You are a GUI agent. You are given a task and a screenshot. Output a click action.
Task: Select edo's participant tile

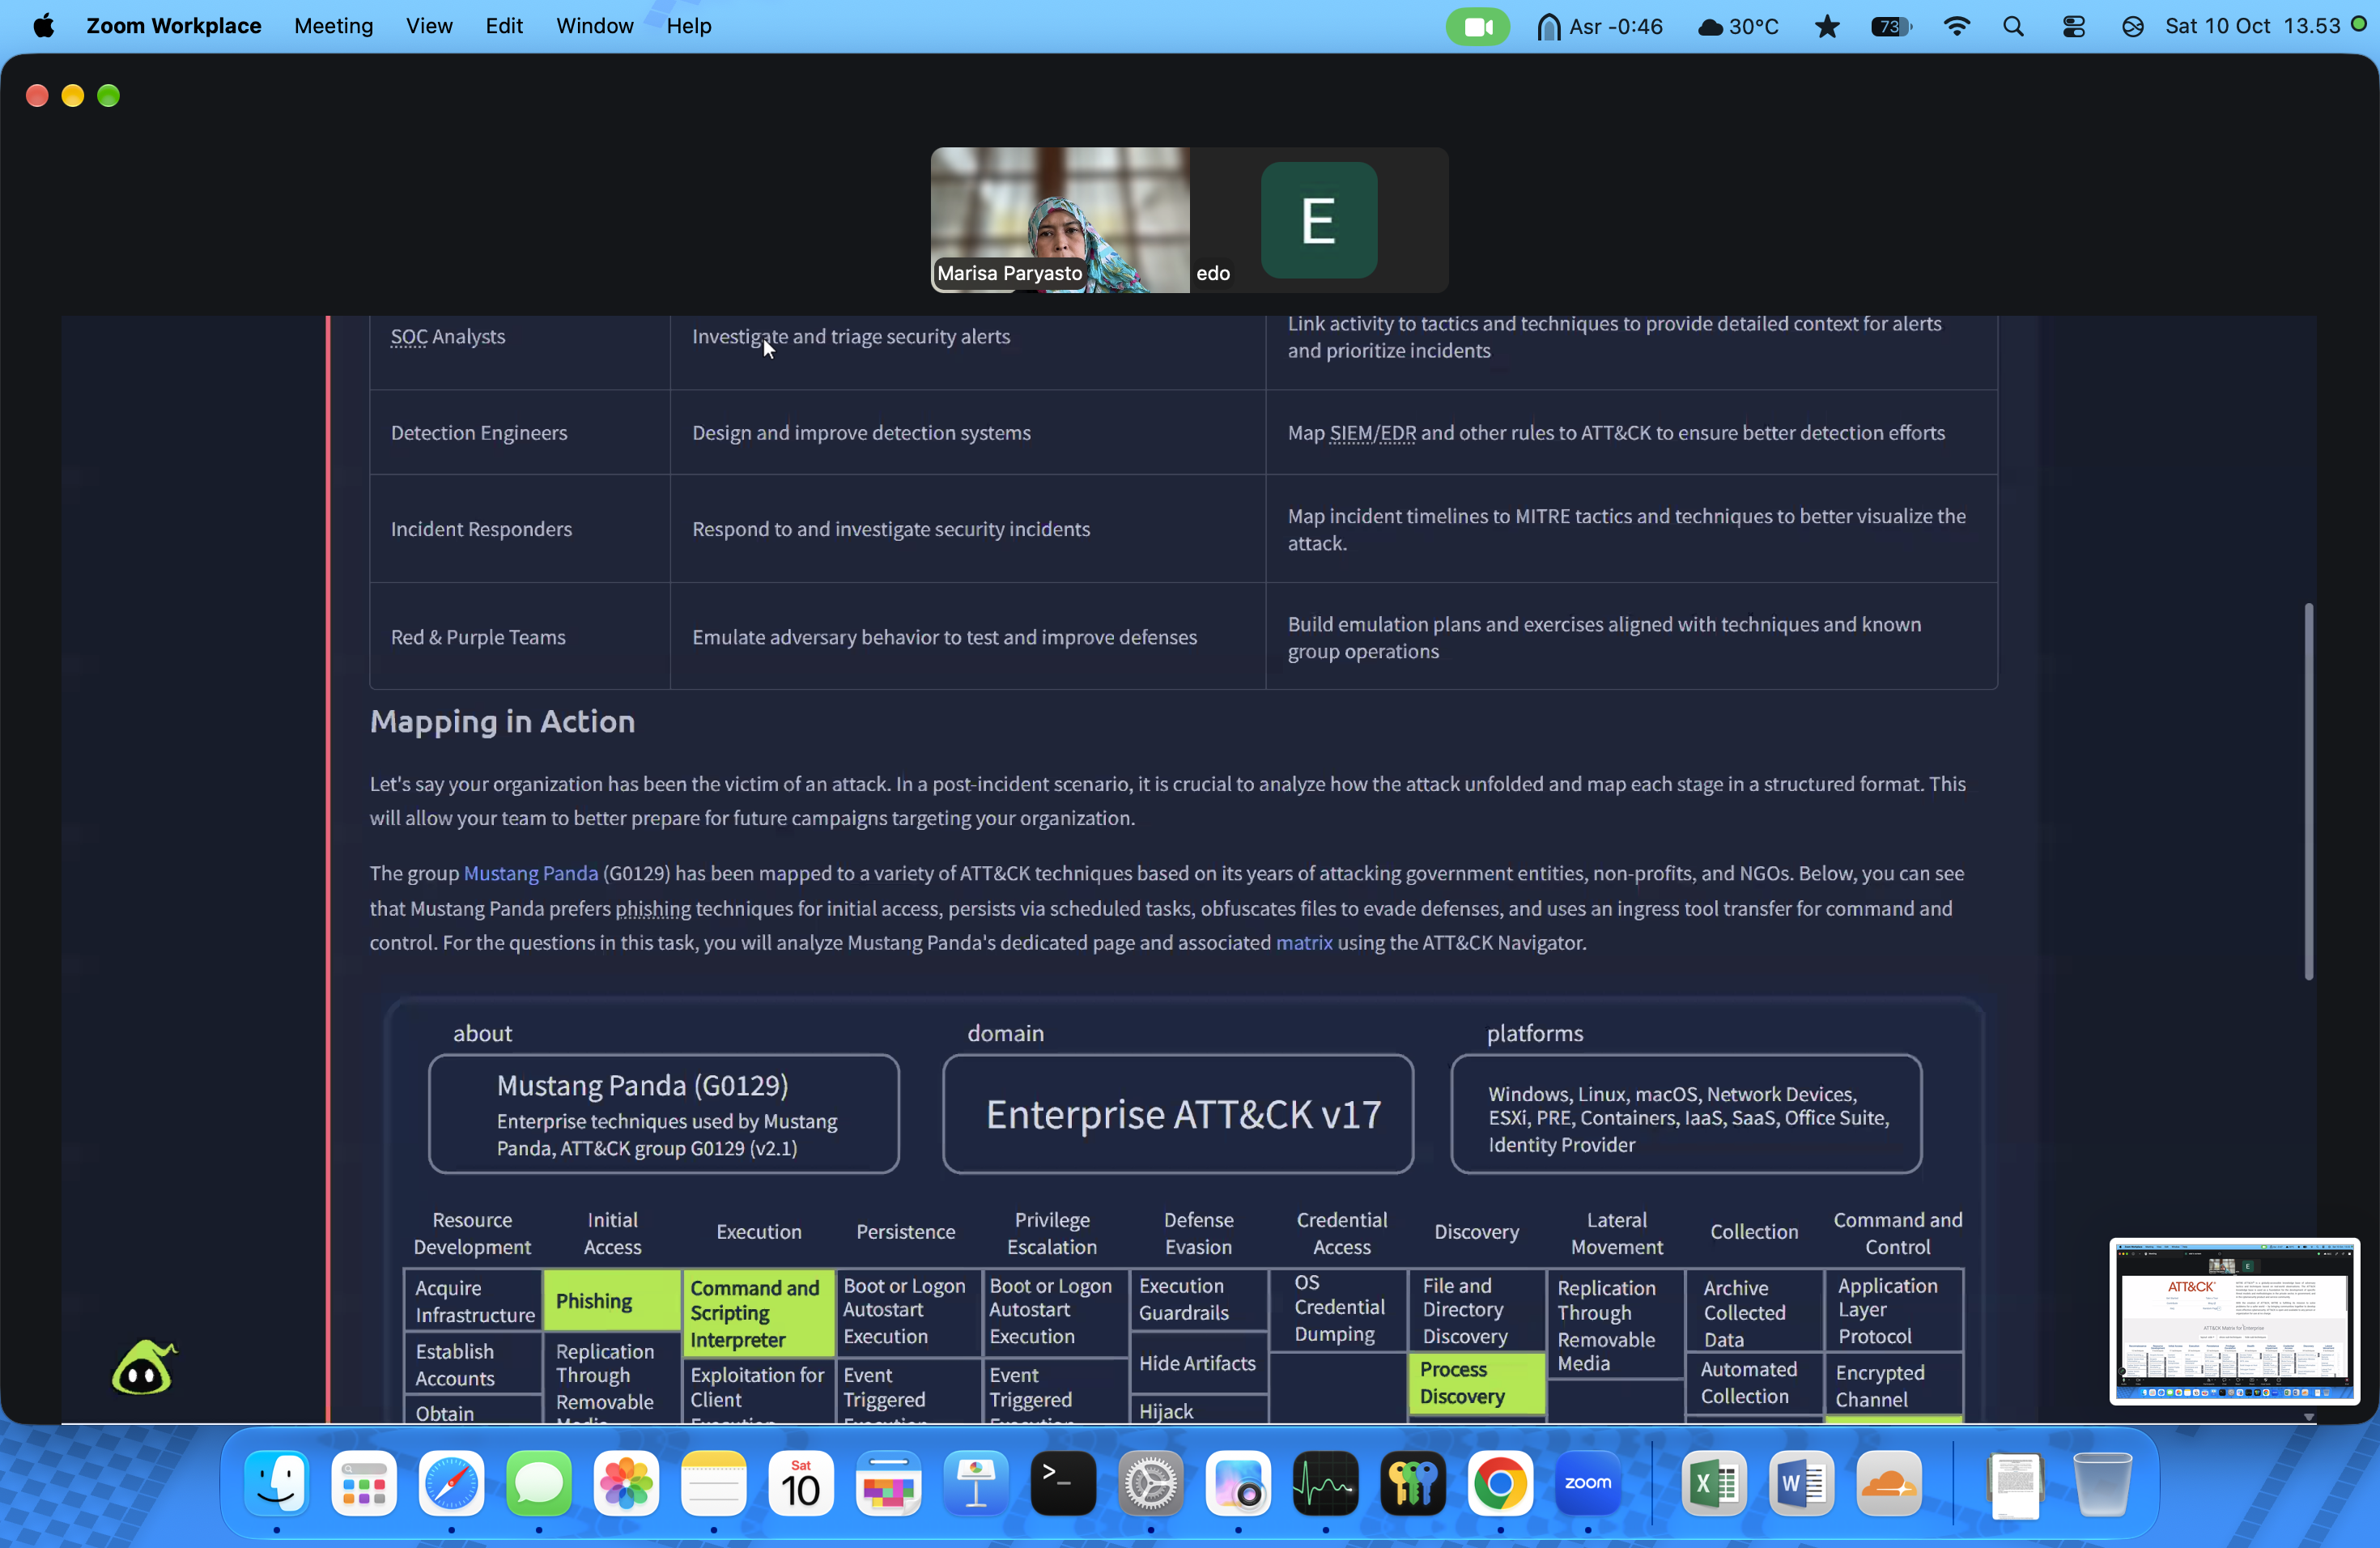click(x=1319, y=220)
